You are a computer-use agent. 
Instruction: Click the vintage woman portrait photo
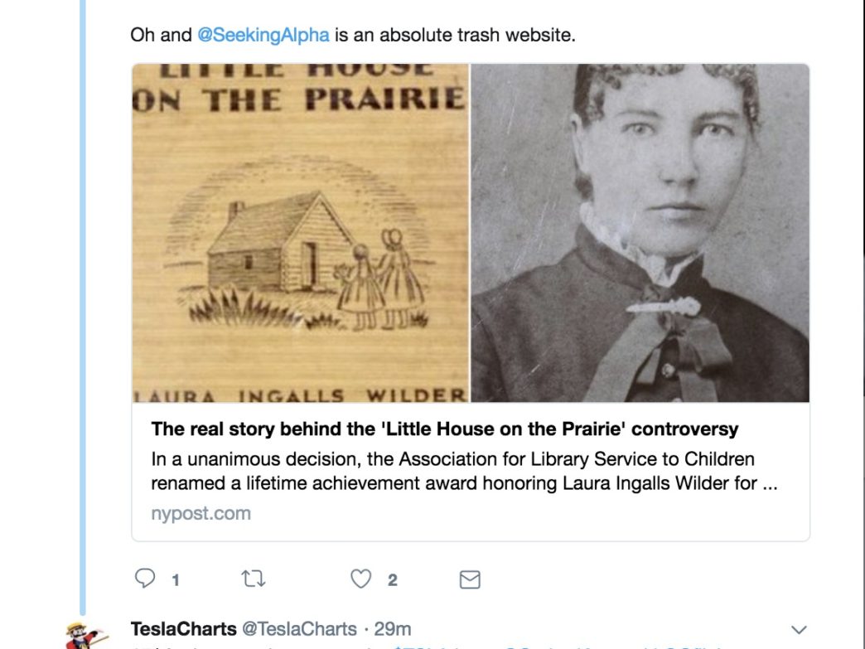pos(640,233)
